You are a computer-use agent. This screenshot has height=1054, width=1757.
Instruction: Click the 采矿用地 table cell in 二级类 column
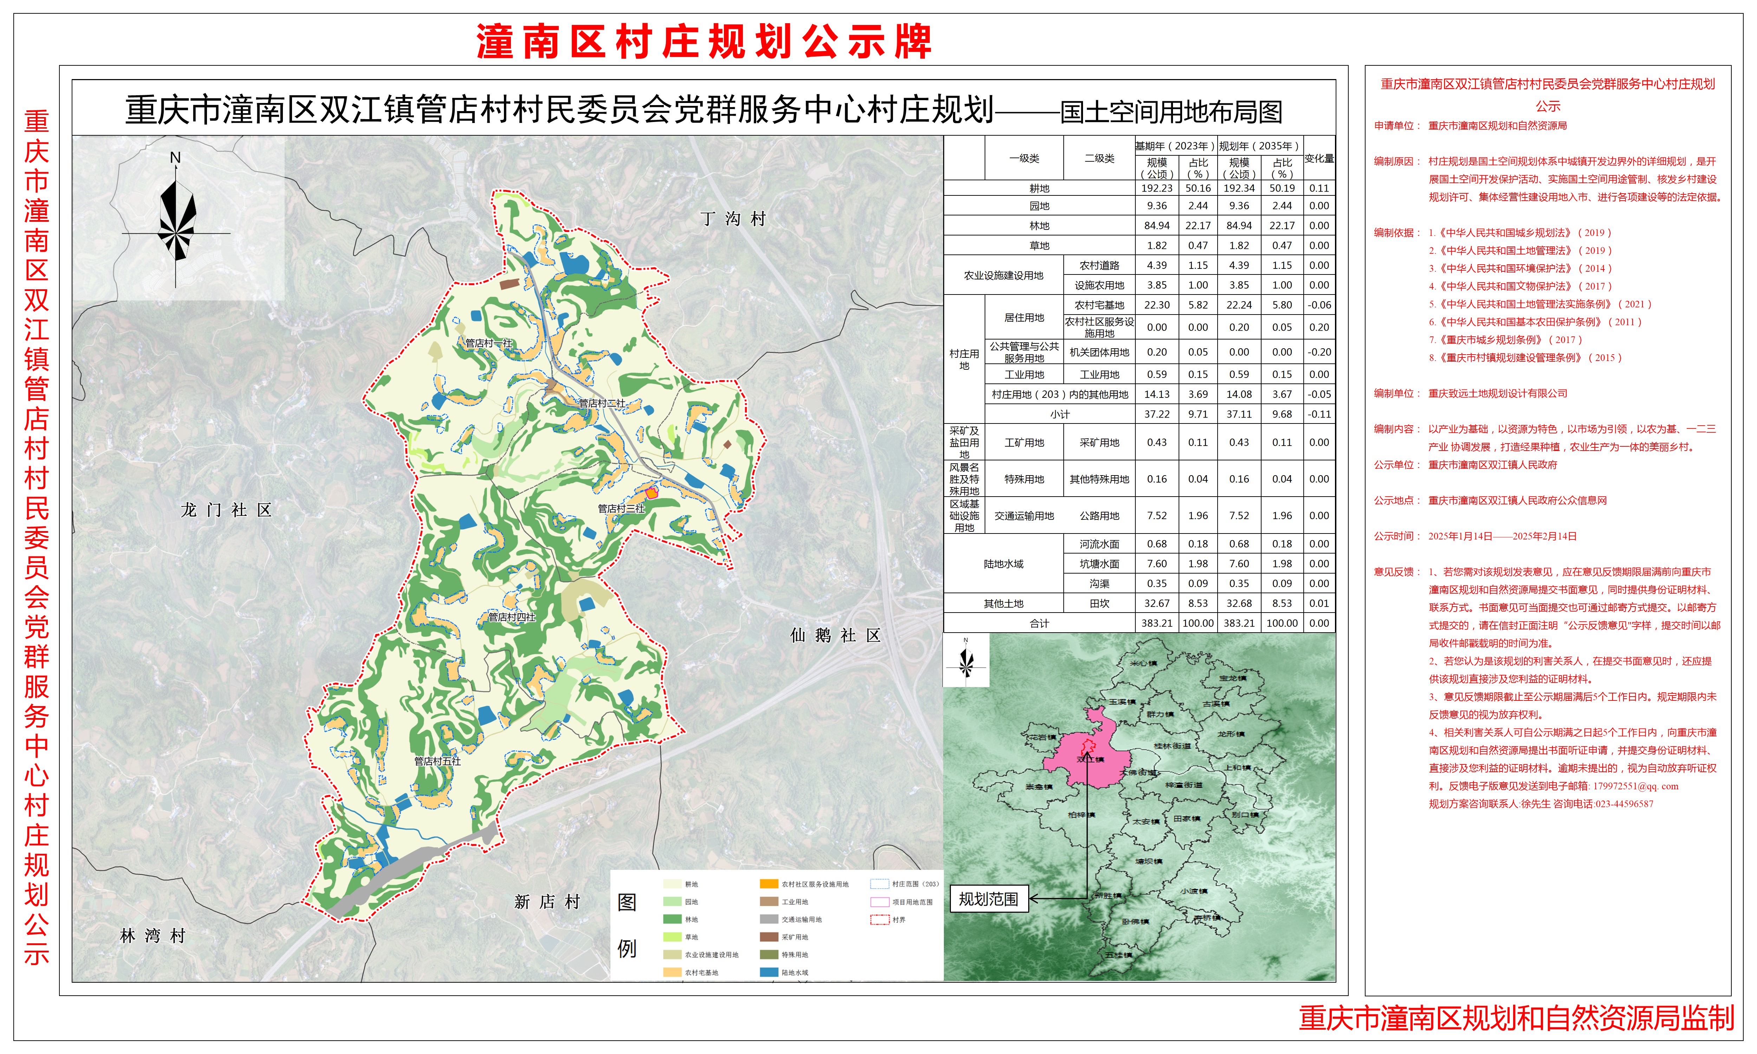tap(1100, 442)
